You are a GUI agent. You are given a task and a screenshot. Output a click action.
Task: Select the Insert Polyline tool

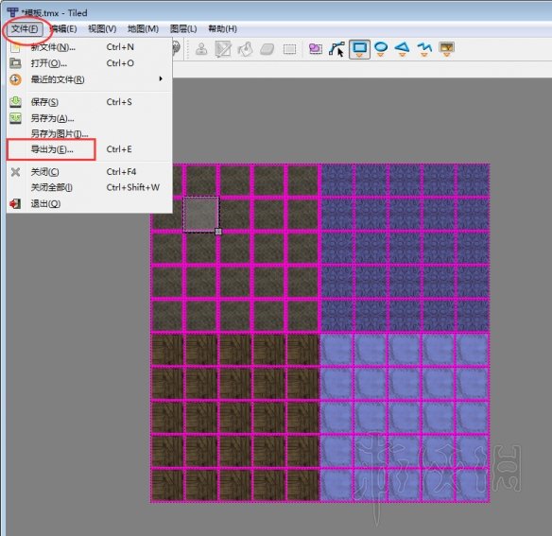[424, 49]
